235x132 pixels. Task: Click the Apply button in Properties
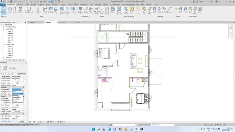coord(22,121)
